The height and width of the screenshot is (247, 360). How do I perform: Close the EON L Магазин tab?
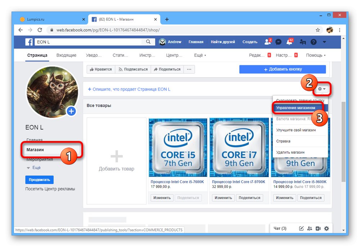(x=156, y=19)
